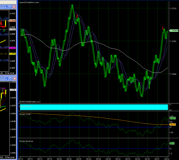Click the 09:22 time label
This screenshot has height=160, width=179.
pos(69,159)
